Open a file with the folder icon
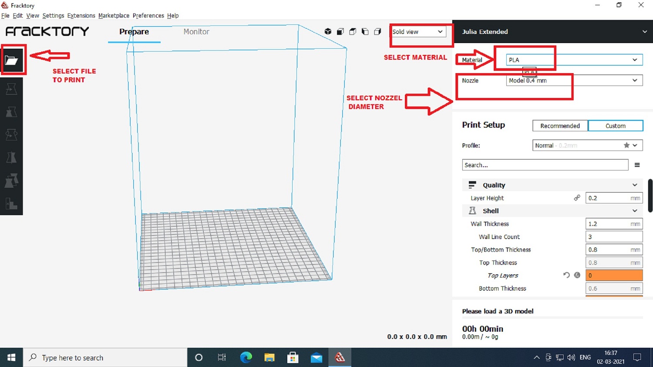653x367 pixels. pyautogui.click(x=11, y=60)
